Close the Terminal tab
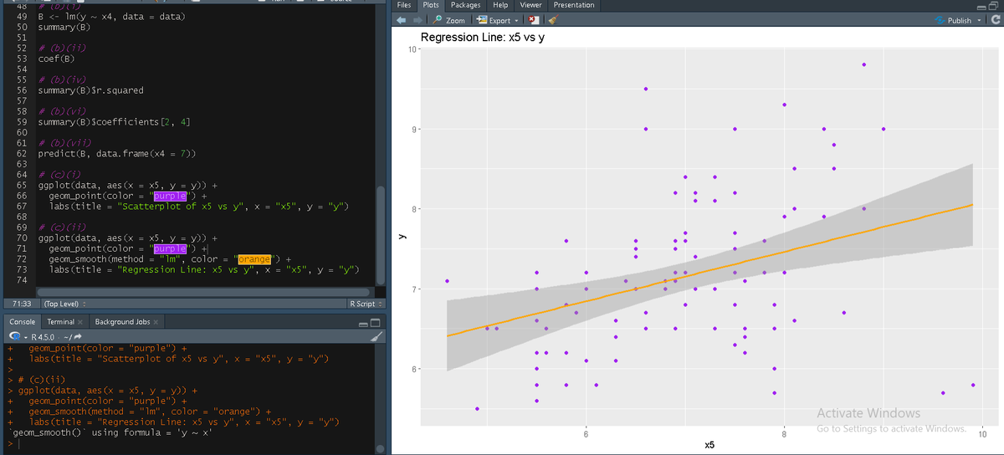 tap(80, 322)
